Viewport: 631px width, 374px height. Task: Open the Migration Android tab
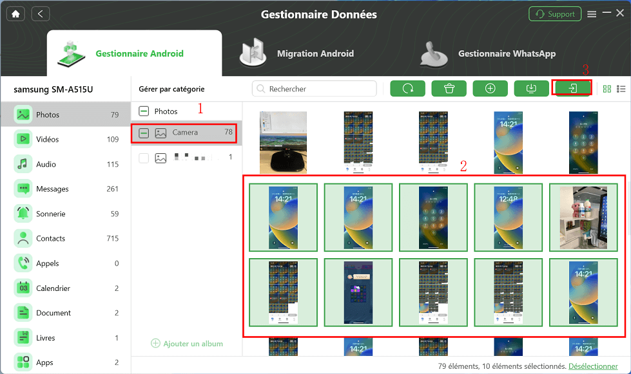pyautogui.click(x=297, y=53)
